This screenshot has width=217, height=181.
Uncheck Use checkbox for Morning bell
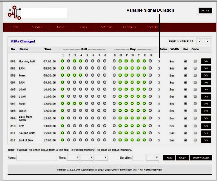(185, 61)
